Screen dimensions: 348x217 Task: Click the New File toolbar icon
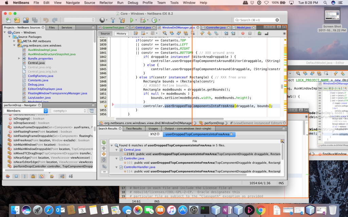tap(8, 20)
